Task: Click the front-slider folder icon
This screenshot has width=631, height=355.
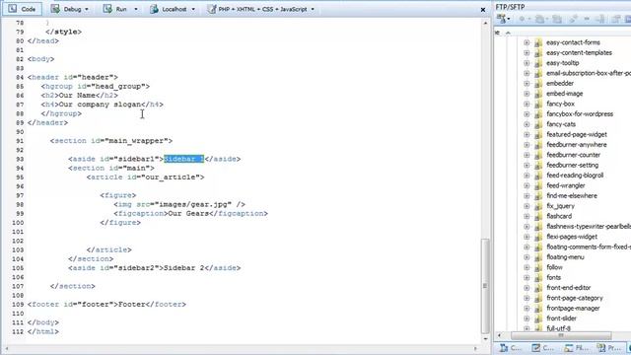Action: point(538,319)
